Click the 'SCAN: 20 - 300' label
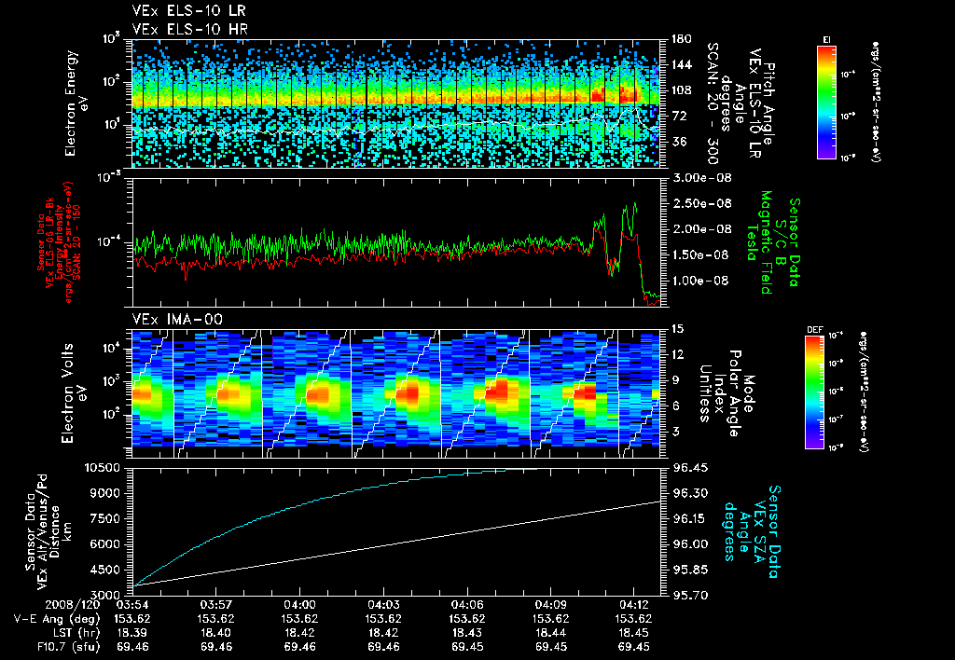This screenshot has height=660, width=955. click(712, 103)
